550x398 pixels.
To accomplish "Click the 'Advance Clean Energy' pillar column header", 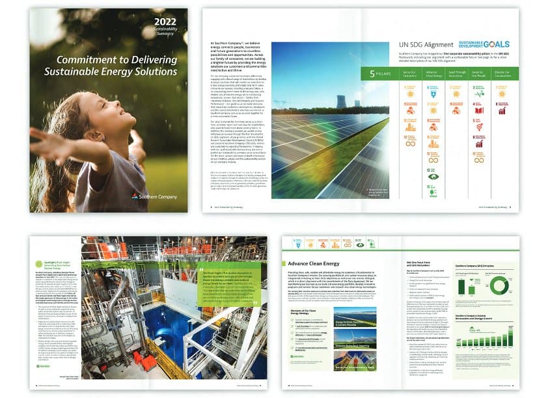I will pyautogui.click(x=433, y=73).
